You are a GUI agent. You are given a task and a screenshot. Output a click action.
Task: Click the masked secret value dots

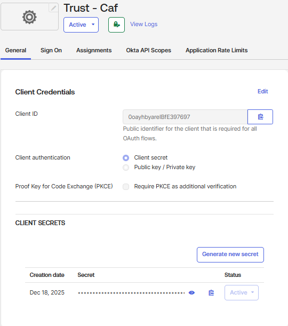pos(131,293)
